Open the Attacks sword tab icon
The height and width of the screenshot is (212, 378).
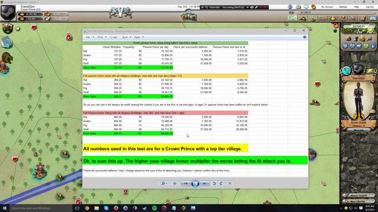(353, 18)
